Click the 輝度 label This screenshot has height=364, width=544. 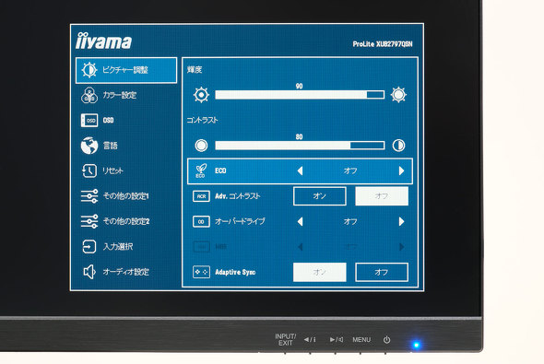[x=195, y=70]
